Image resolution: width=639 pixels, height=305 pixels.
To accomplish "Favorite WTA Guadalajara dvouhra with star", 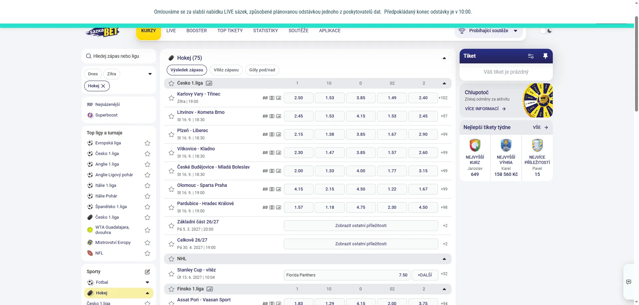I will click(x=147, y=230).
